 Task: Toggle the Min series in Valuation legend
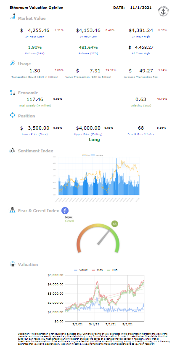[x=111, y=270]
